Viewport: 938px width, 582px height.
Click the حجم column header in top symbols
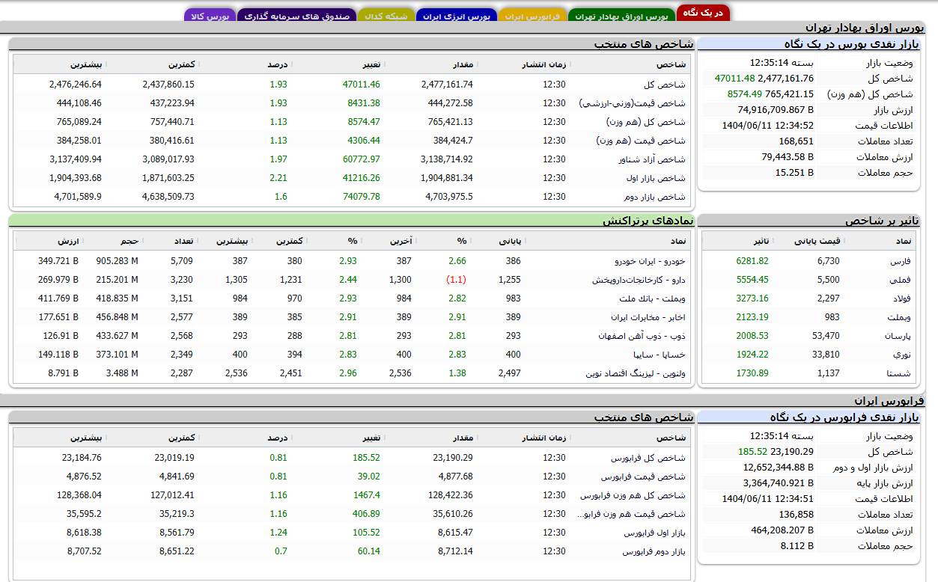(x=129, y=241)
